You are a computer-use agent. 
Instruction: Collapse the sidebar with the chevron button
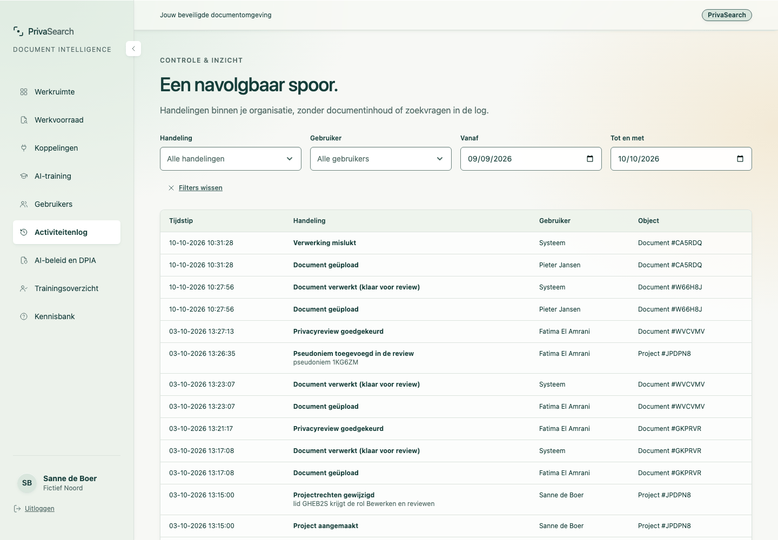133,49
